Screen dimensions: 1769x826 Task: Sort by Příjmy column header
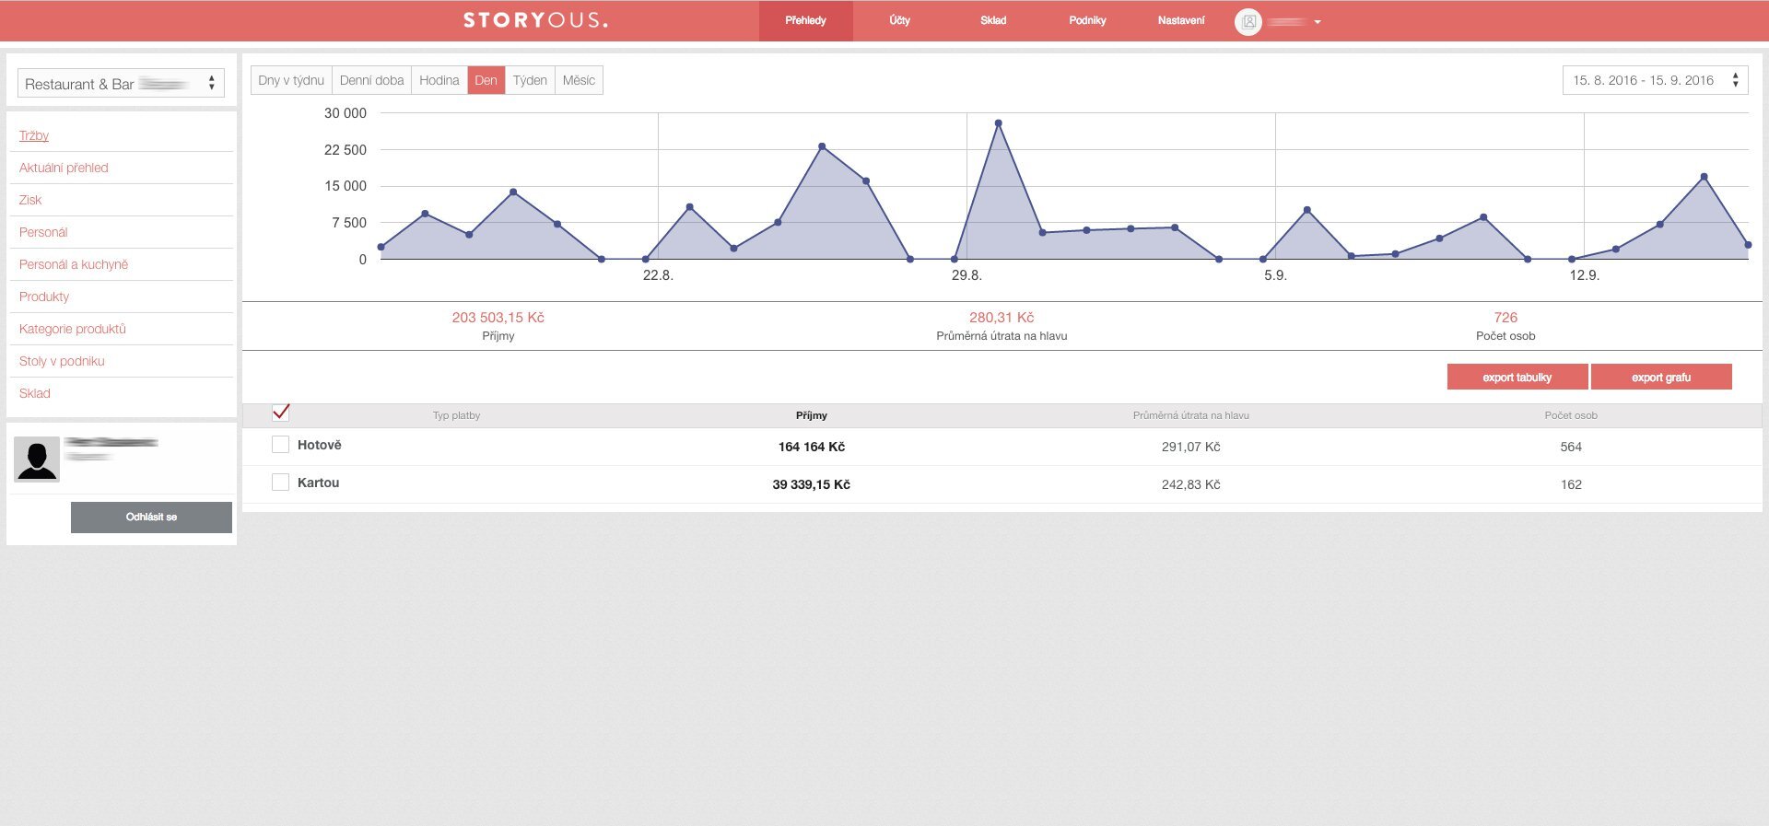pyautogui.click(x=811, y=415)
